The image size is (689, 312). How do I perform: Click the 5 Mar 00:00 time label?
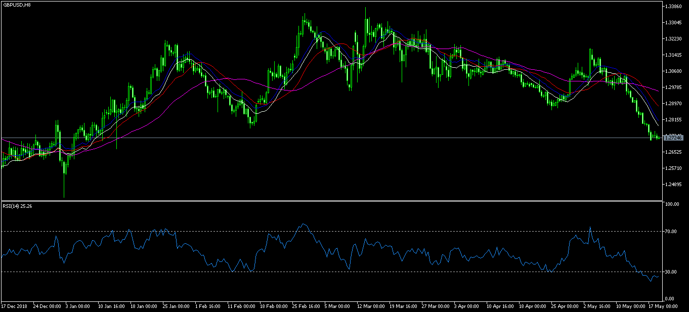tap(338, 306)
